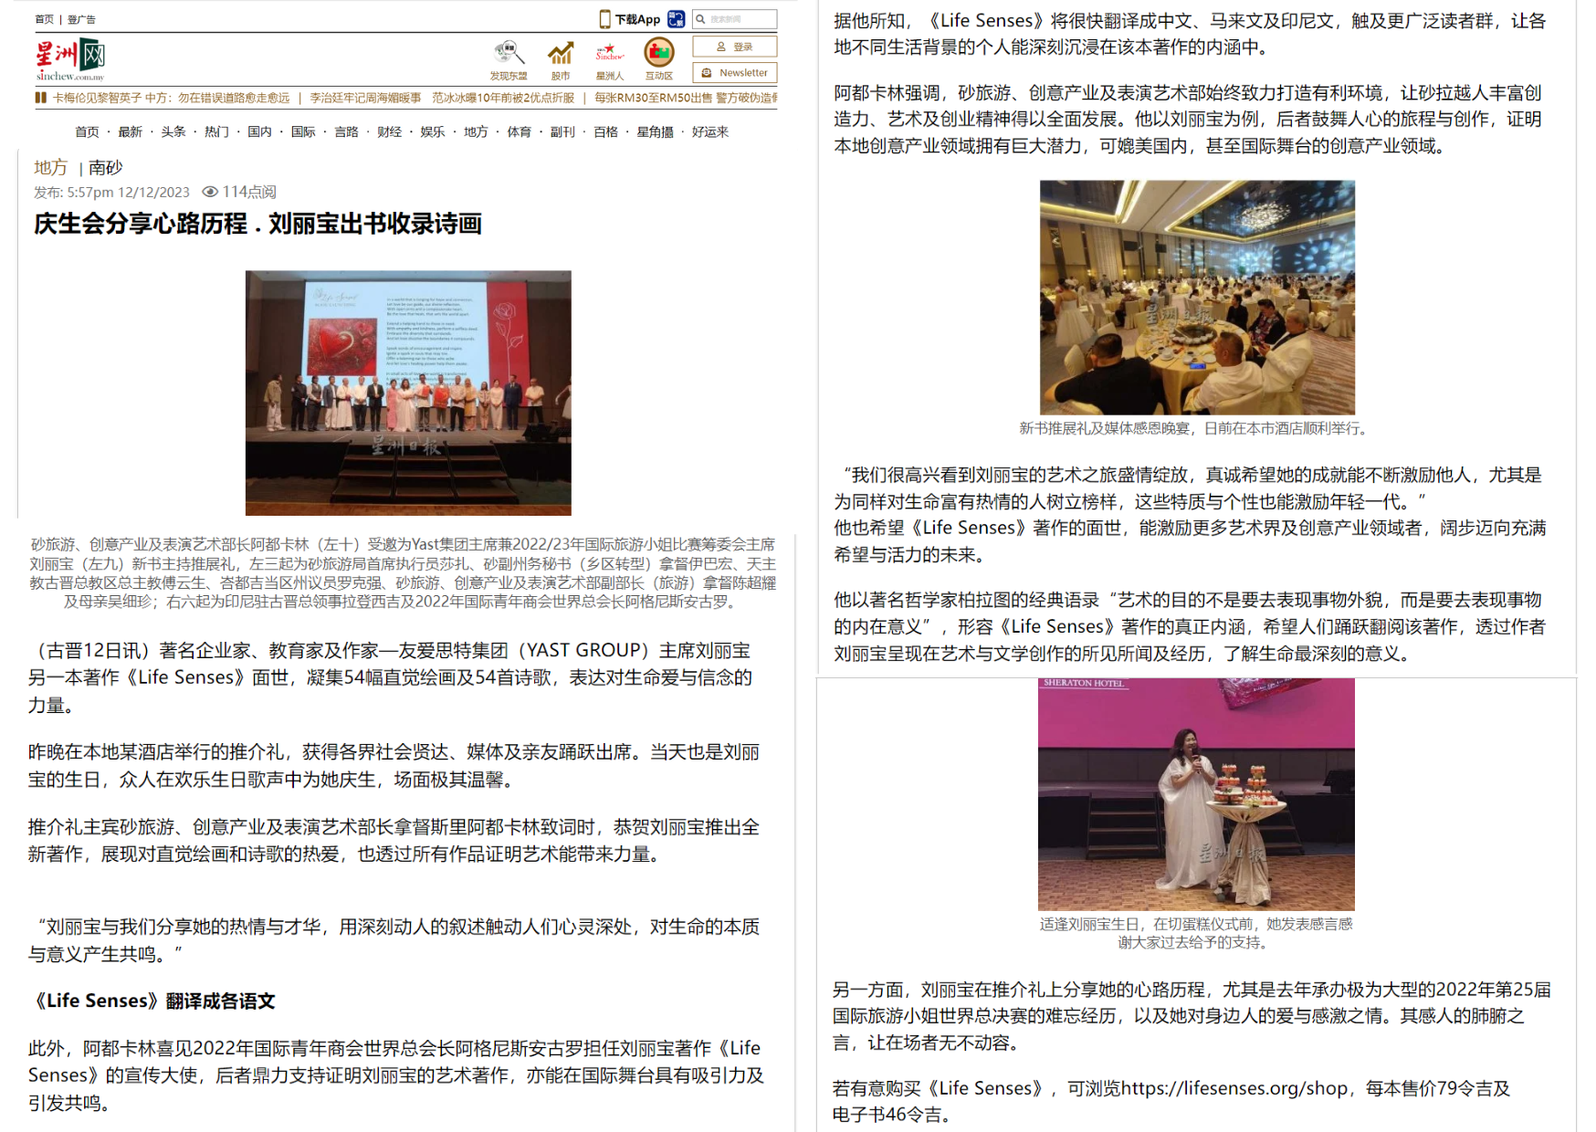The image size is (1596, 1132).
Task: Open ticker headline 范冰冰曝10年前被2优点折服
Action: tap(503, 98)
